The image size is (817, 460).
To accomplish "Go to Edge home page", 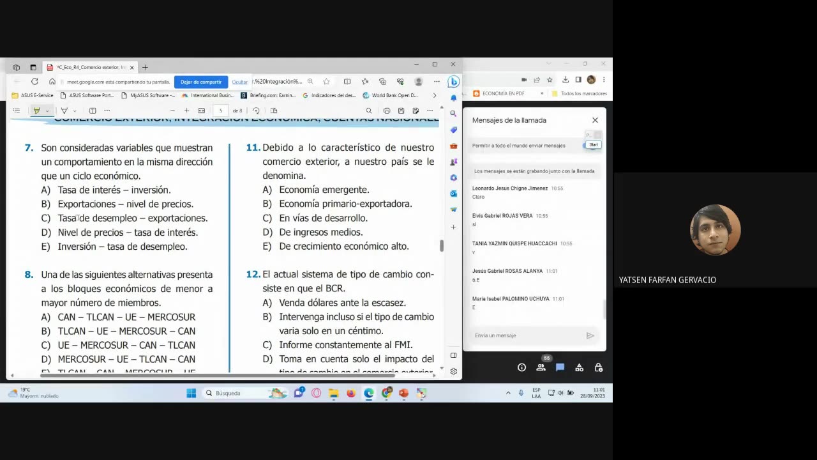I will point(52,81).
